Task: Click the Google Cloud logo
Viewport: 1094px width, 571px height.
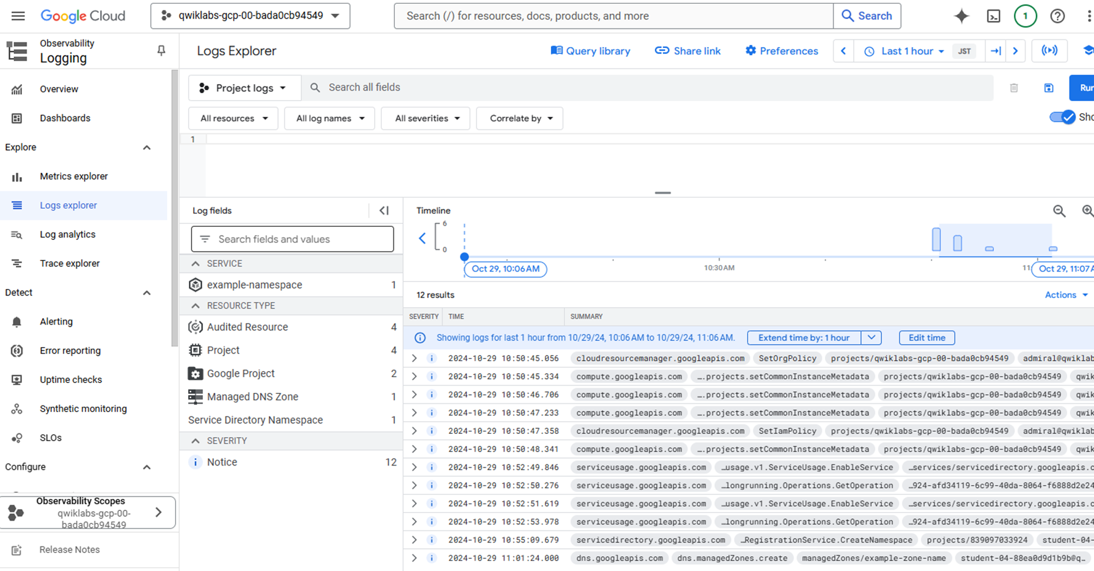Action: point(83,16)
